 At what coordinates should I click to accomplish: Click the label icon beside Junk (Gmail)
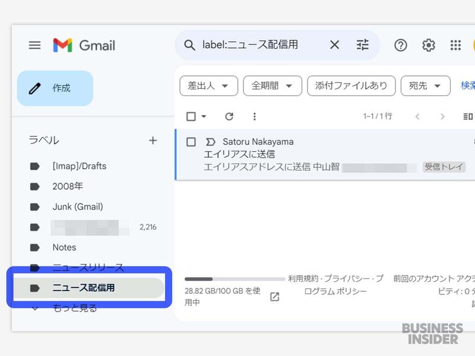(x=35, y=207)
